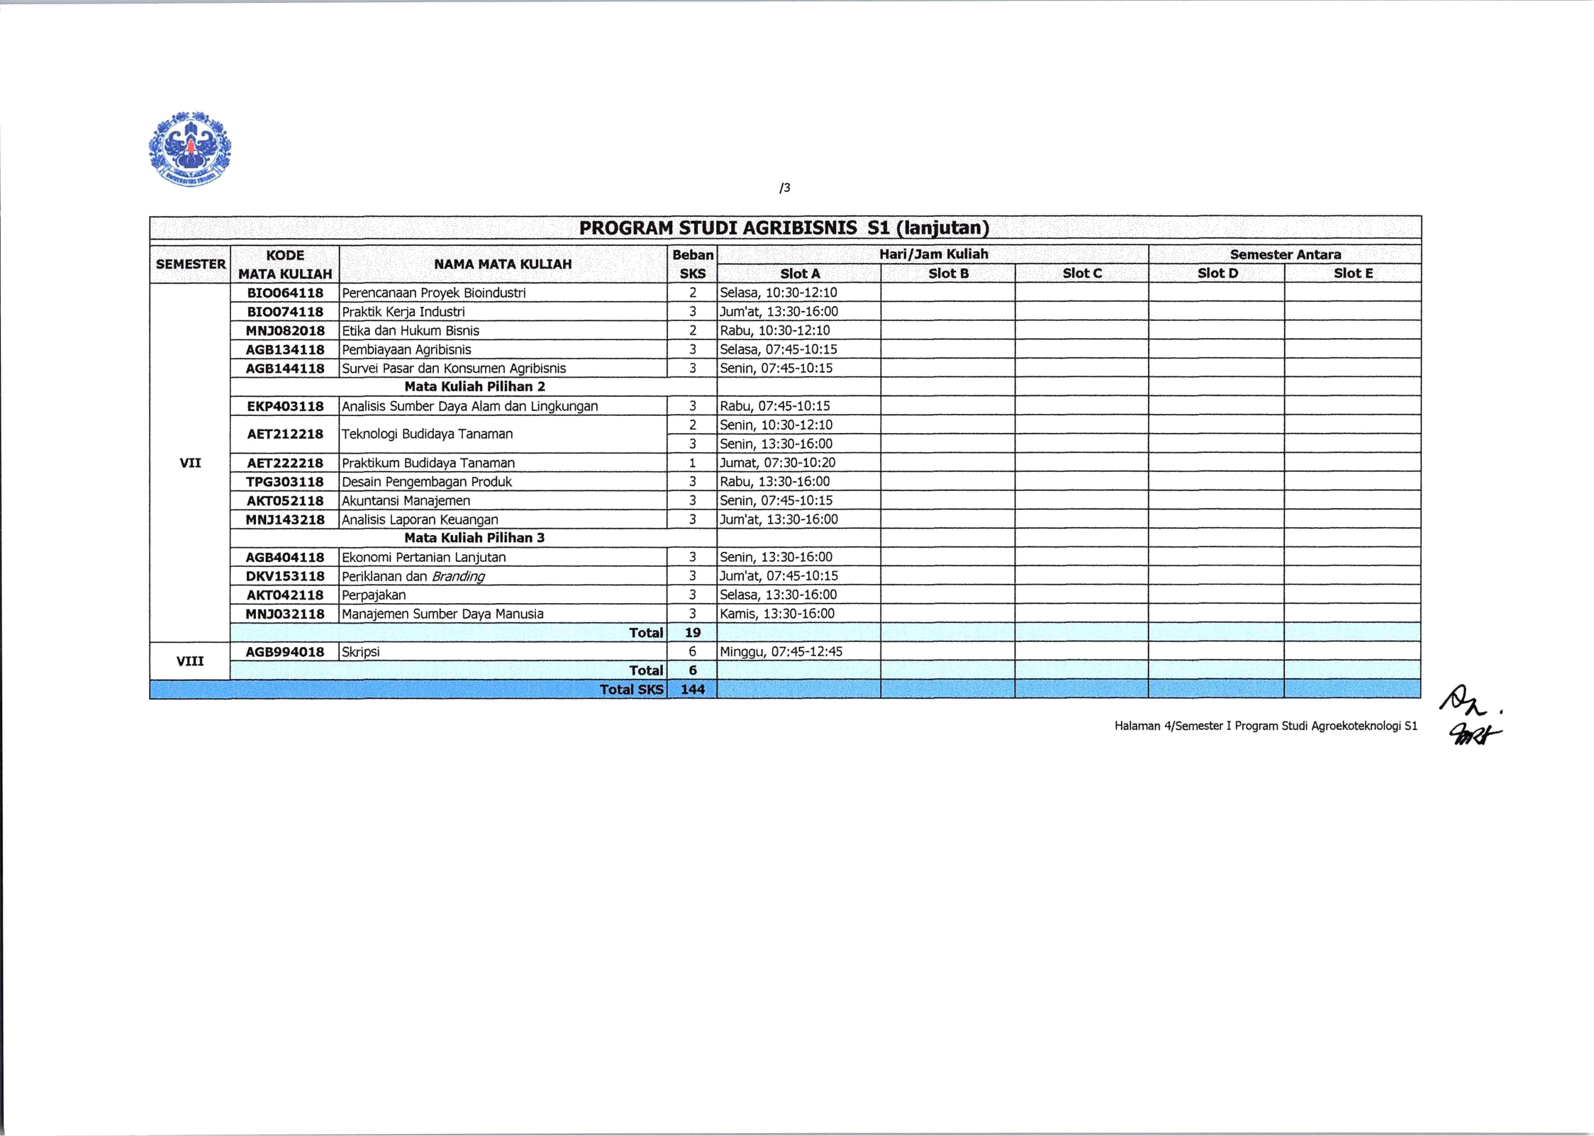Viewport: 1594px width, 1136px height.
Task: Select the Slot E header cell
Action: pyautogui.click(x=1353, y=274)
